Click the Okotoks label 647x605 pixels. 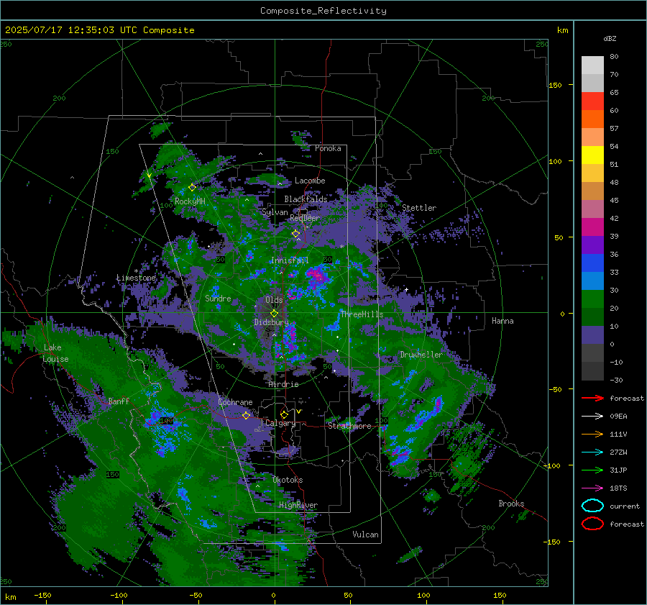click(x=288, y=480)
